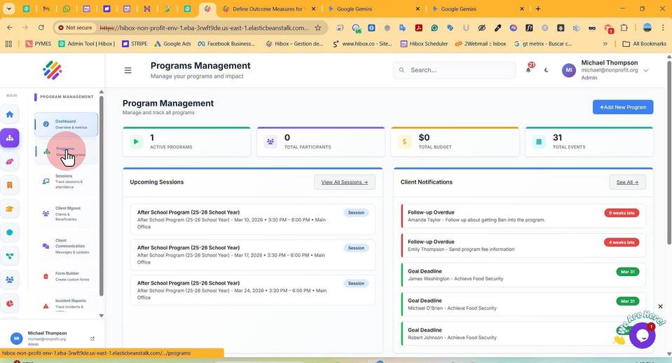Dismiss the chat widget with X

point(660,306)
